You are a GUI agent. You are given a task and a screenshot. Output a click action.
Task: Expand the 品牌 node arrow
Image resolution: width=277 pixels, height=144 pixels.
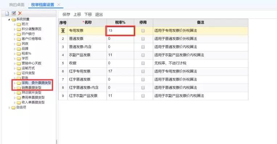(15, 49)
